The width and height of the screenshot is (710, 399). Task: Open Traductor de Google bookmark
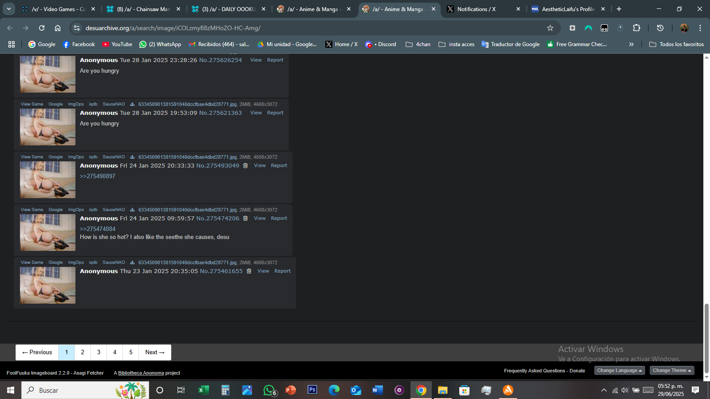coord(510,44)
